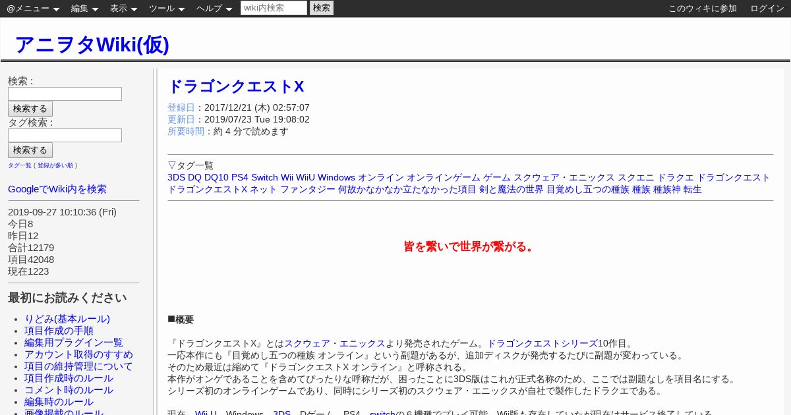Select the オンラインゲーム tag
Image resolution: width=791 pixels, height=415 pixels.
(444, 177)
